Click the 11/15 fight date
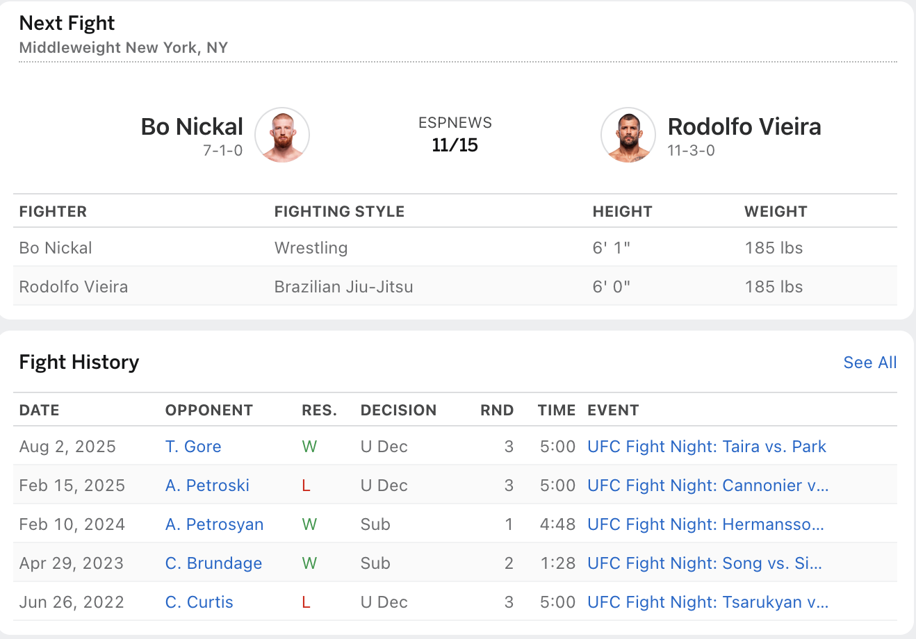This screenshot has width=916, height=639. pos(455,145)
